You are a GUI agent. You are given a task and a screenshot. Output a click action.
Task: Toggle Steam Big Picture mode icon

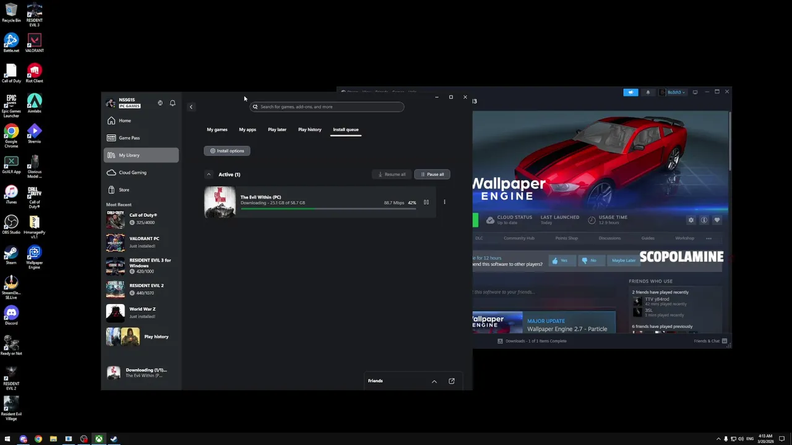(x=695, y=92)
